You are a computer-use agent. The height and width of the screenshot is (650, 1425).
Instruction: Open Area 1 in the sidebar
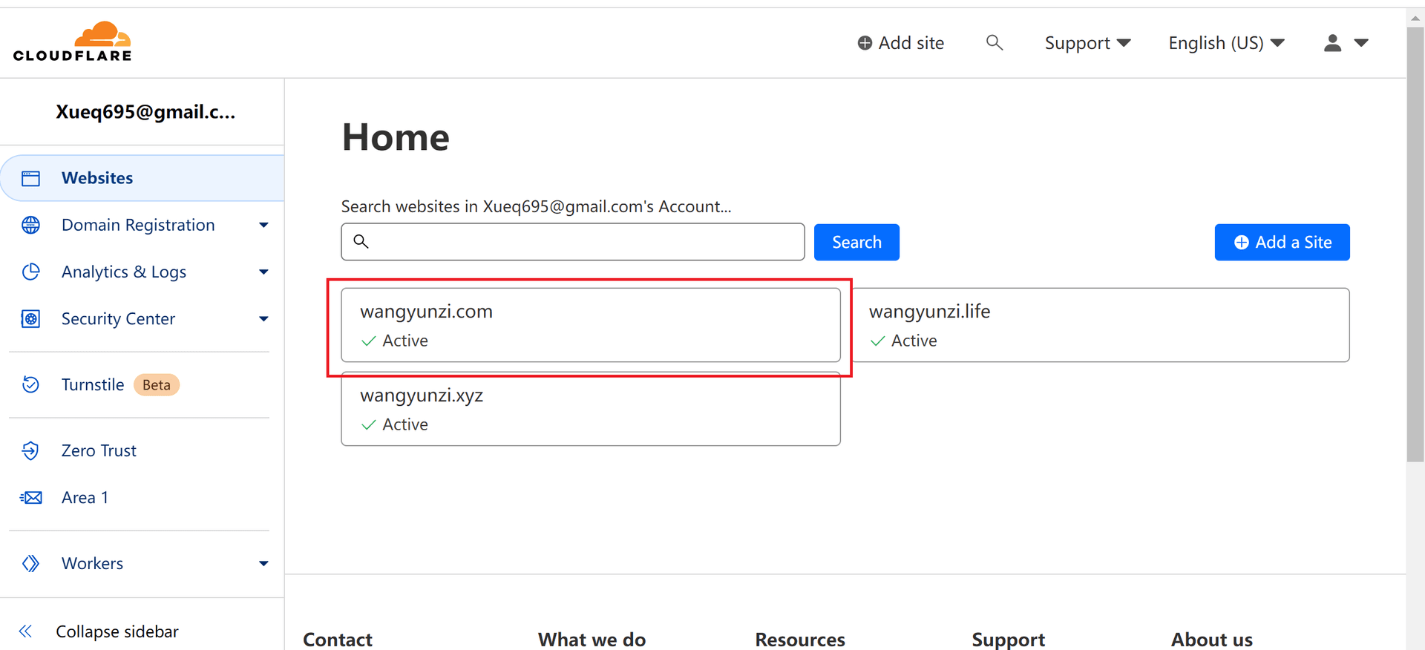[85, 497]
